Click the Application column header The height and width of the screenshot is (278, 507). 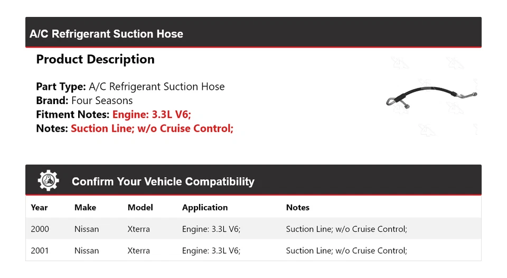coord(205,208)
